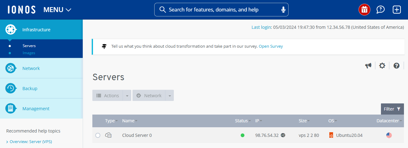Viewport: 408px width, 148px height.
Task: Click the plus icon in header
Action: tap(397, 10)
